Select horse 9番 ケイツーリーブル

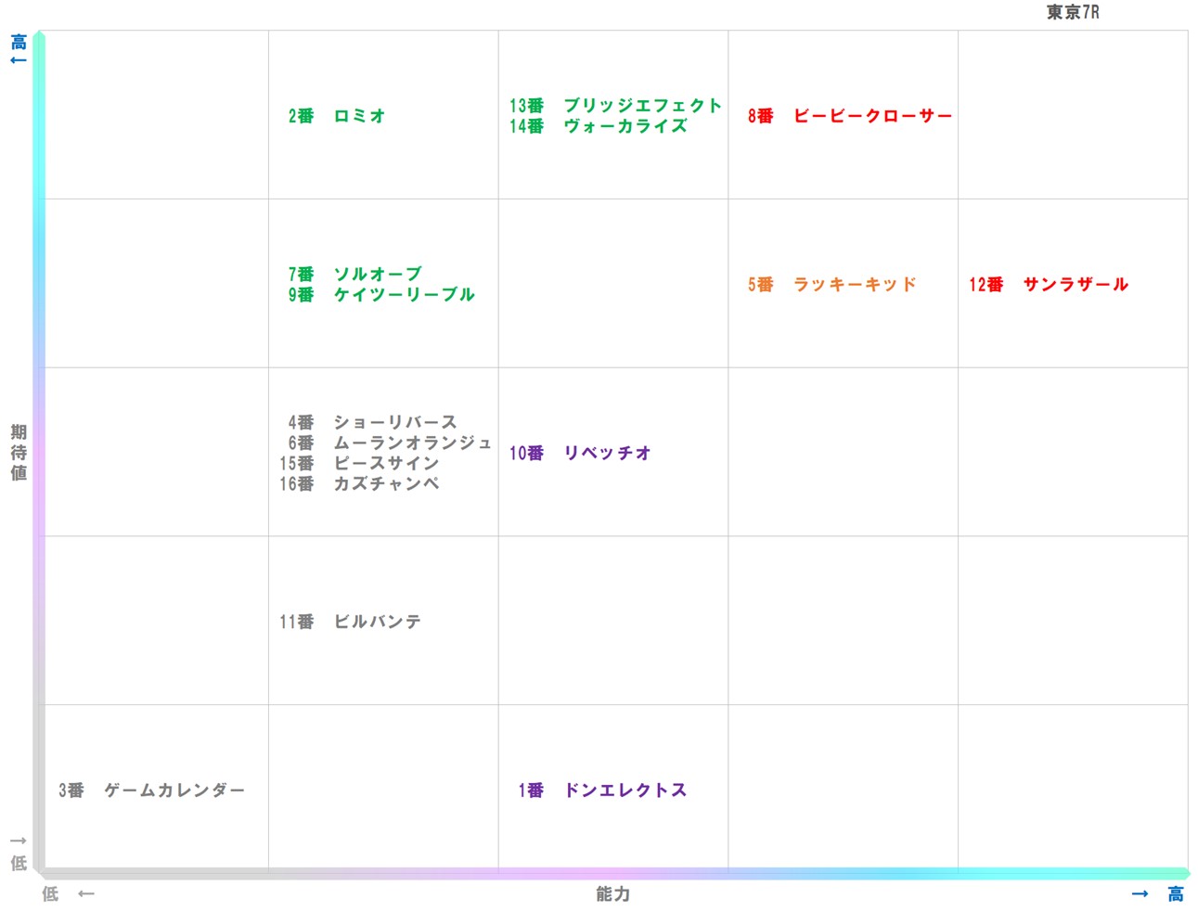click(x=380, y=295)
